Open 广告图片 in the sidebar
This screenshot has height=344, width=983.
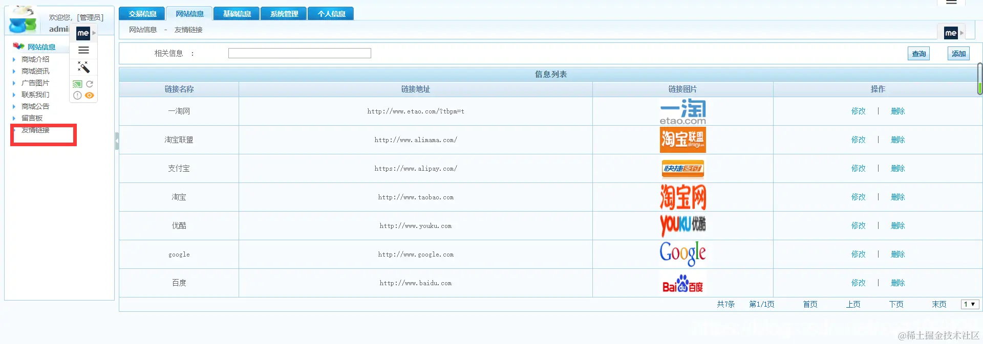35,83
